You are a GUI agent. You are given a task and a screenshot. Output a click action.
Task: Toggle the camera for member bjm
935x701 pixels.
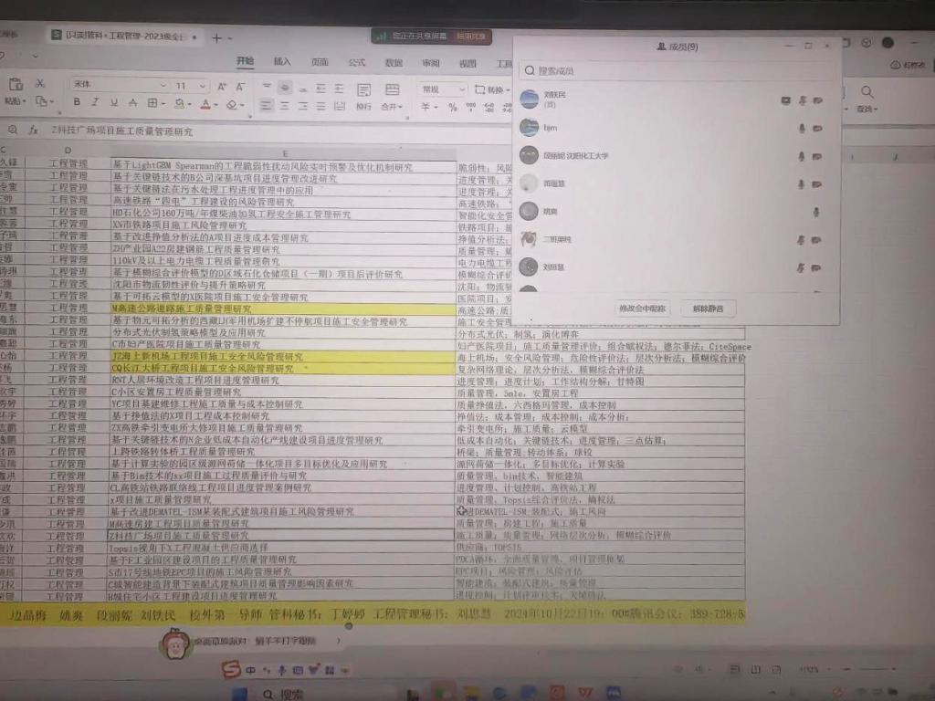pos(817,128)
